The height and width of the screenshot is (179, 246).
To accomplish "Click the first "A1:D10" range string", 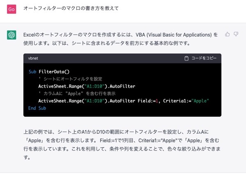I will click(x=94, y=86).
